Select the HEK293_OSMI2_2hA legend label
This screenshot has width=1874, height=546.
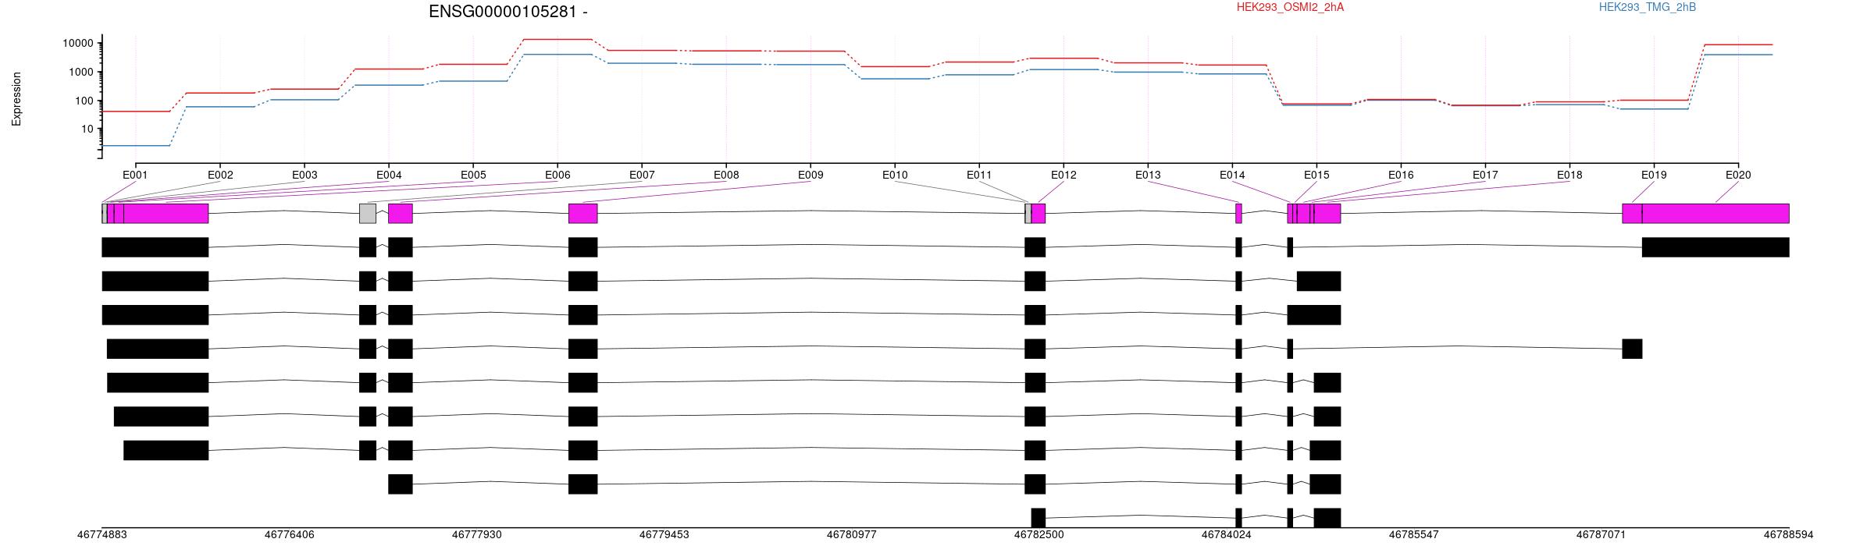[1290, 8]
